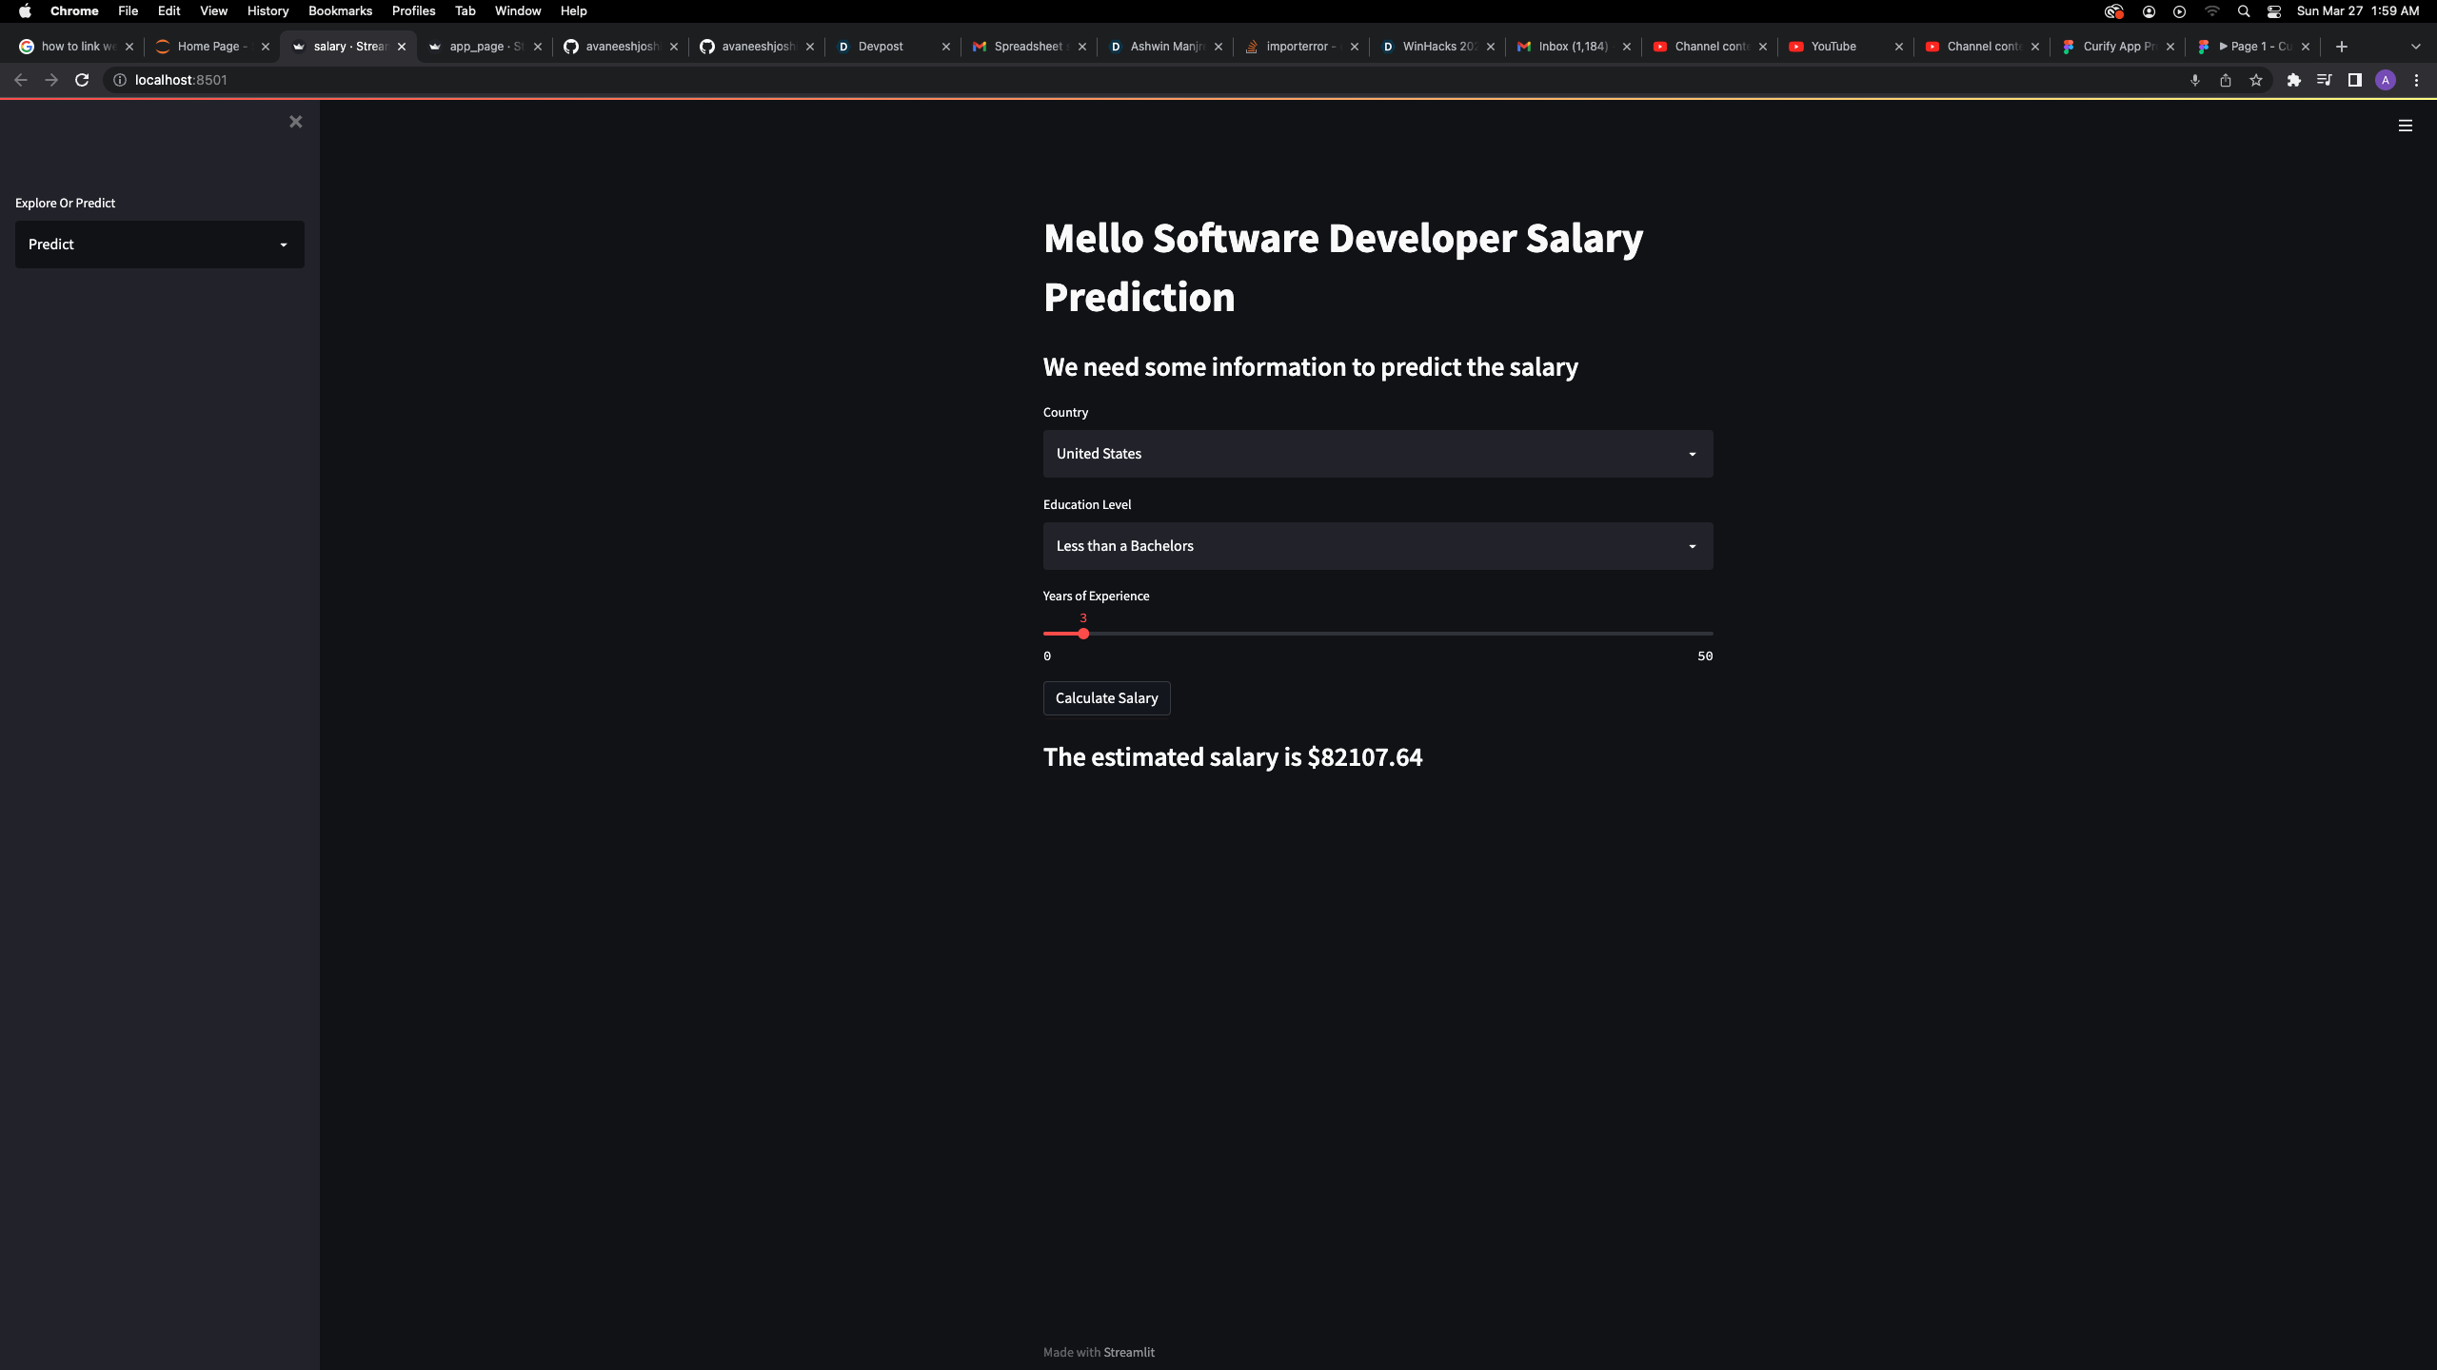Image resolution: width=2437 pixels, height=1370 pixels.
Task: Open the Chrome extensions puzzle icon
Action: 2293,80
